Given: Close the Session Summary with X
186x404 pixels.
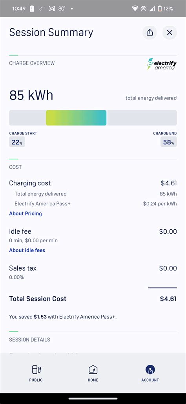Looking at the screenshot, I should click(170, 33).
